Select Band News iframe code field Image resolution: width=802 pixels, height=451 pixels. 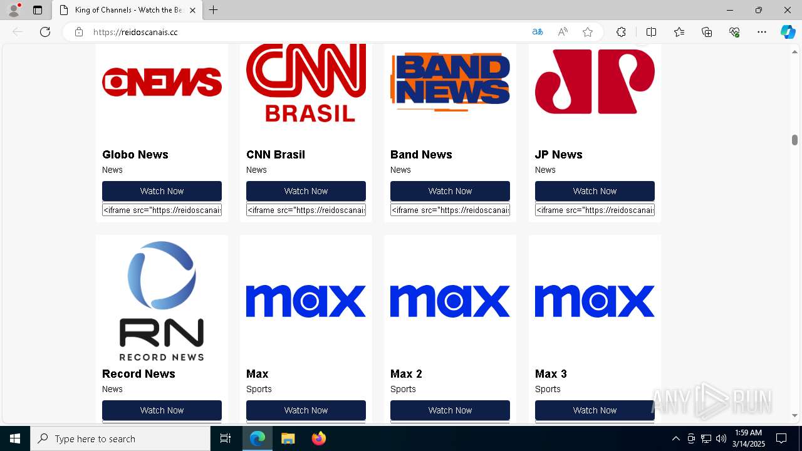(450, 210)
